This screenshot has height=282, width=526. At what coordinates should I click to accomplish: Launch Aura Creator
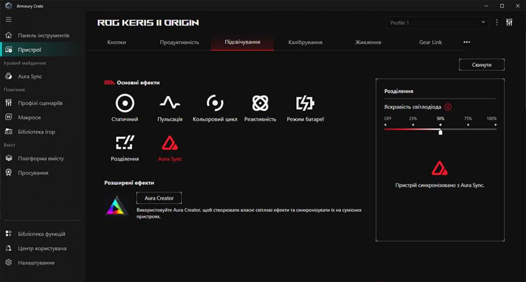(159, 198)
